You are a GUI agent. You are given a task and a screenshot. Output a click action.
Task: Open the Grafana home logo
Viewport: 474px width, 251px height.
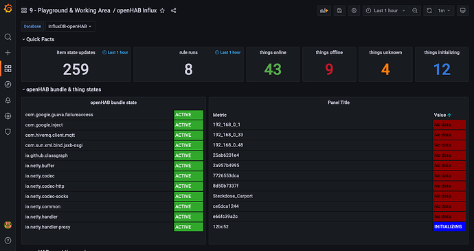pos(8,8)
